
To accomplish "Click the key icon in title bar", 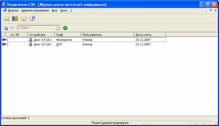I will tap(3, 4).
